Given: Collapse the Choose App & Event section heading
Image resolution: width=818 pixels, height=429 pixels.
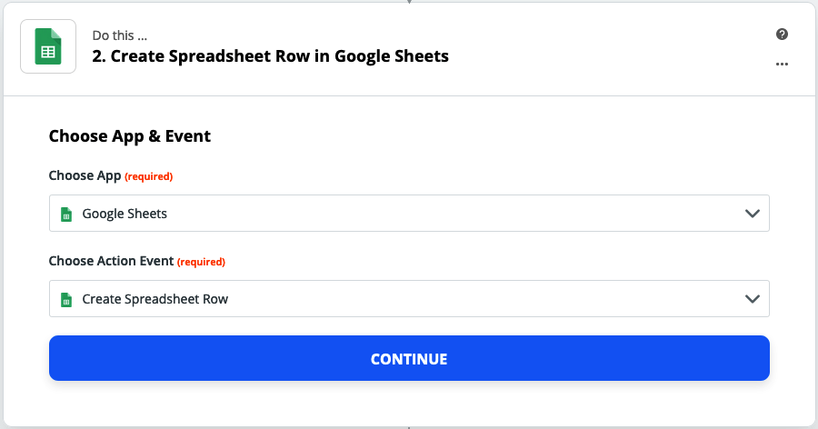Looking at the screenshot, I should (130, 136).
